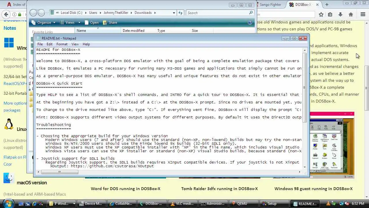Click the macOS Finder icon on webpage

[x=9, y=178]
